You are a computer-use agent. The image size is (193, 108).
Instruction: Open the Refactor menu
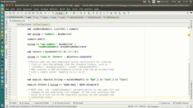[x=54, y=9]
